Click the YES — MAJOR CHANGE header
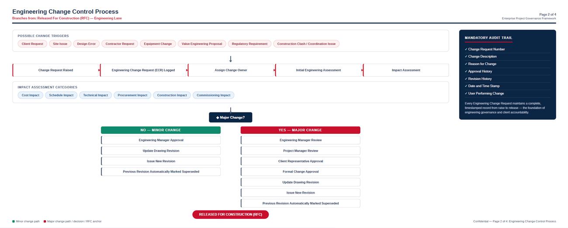 [300, 130]
